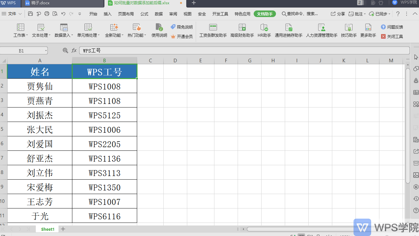
Task: Click the Print icon
Action: click(47, 14)
